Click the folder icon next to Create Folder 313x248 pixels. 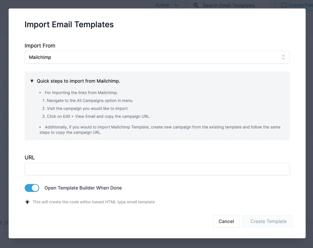coord(284,5)
